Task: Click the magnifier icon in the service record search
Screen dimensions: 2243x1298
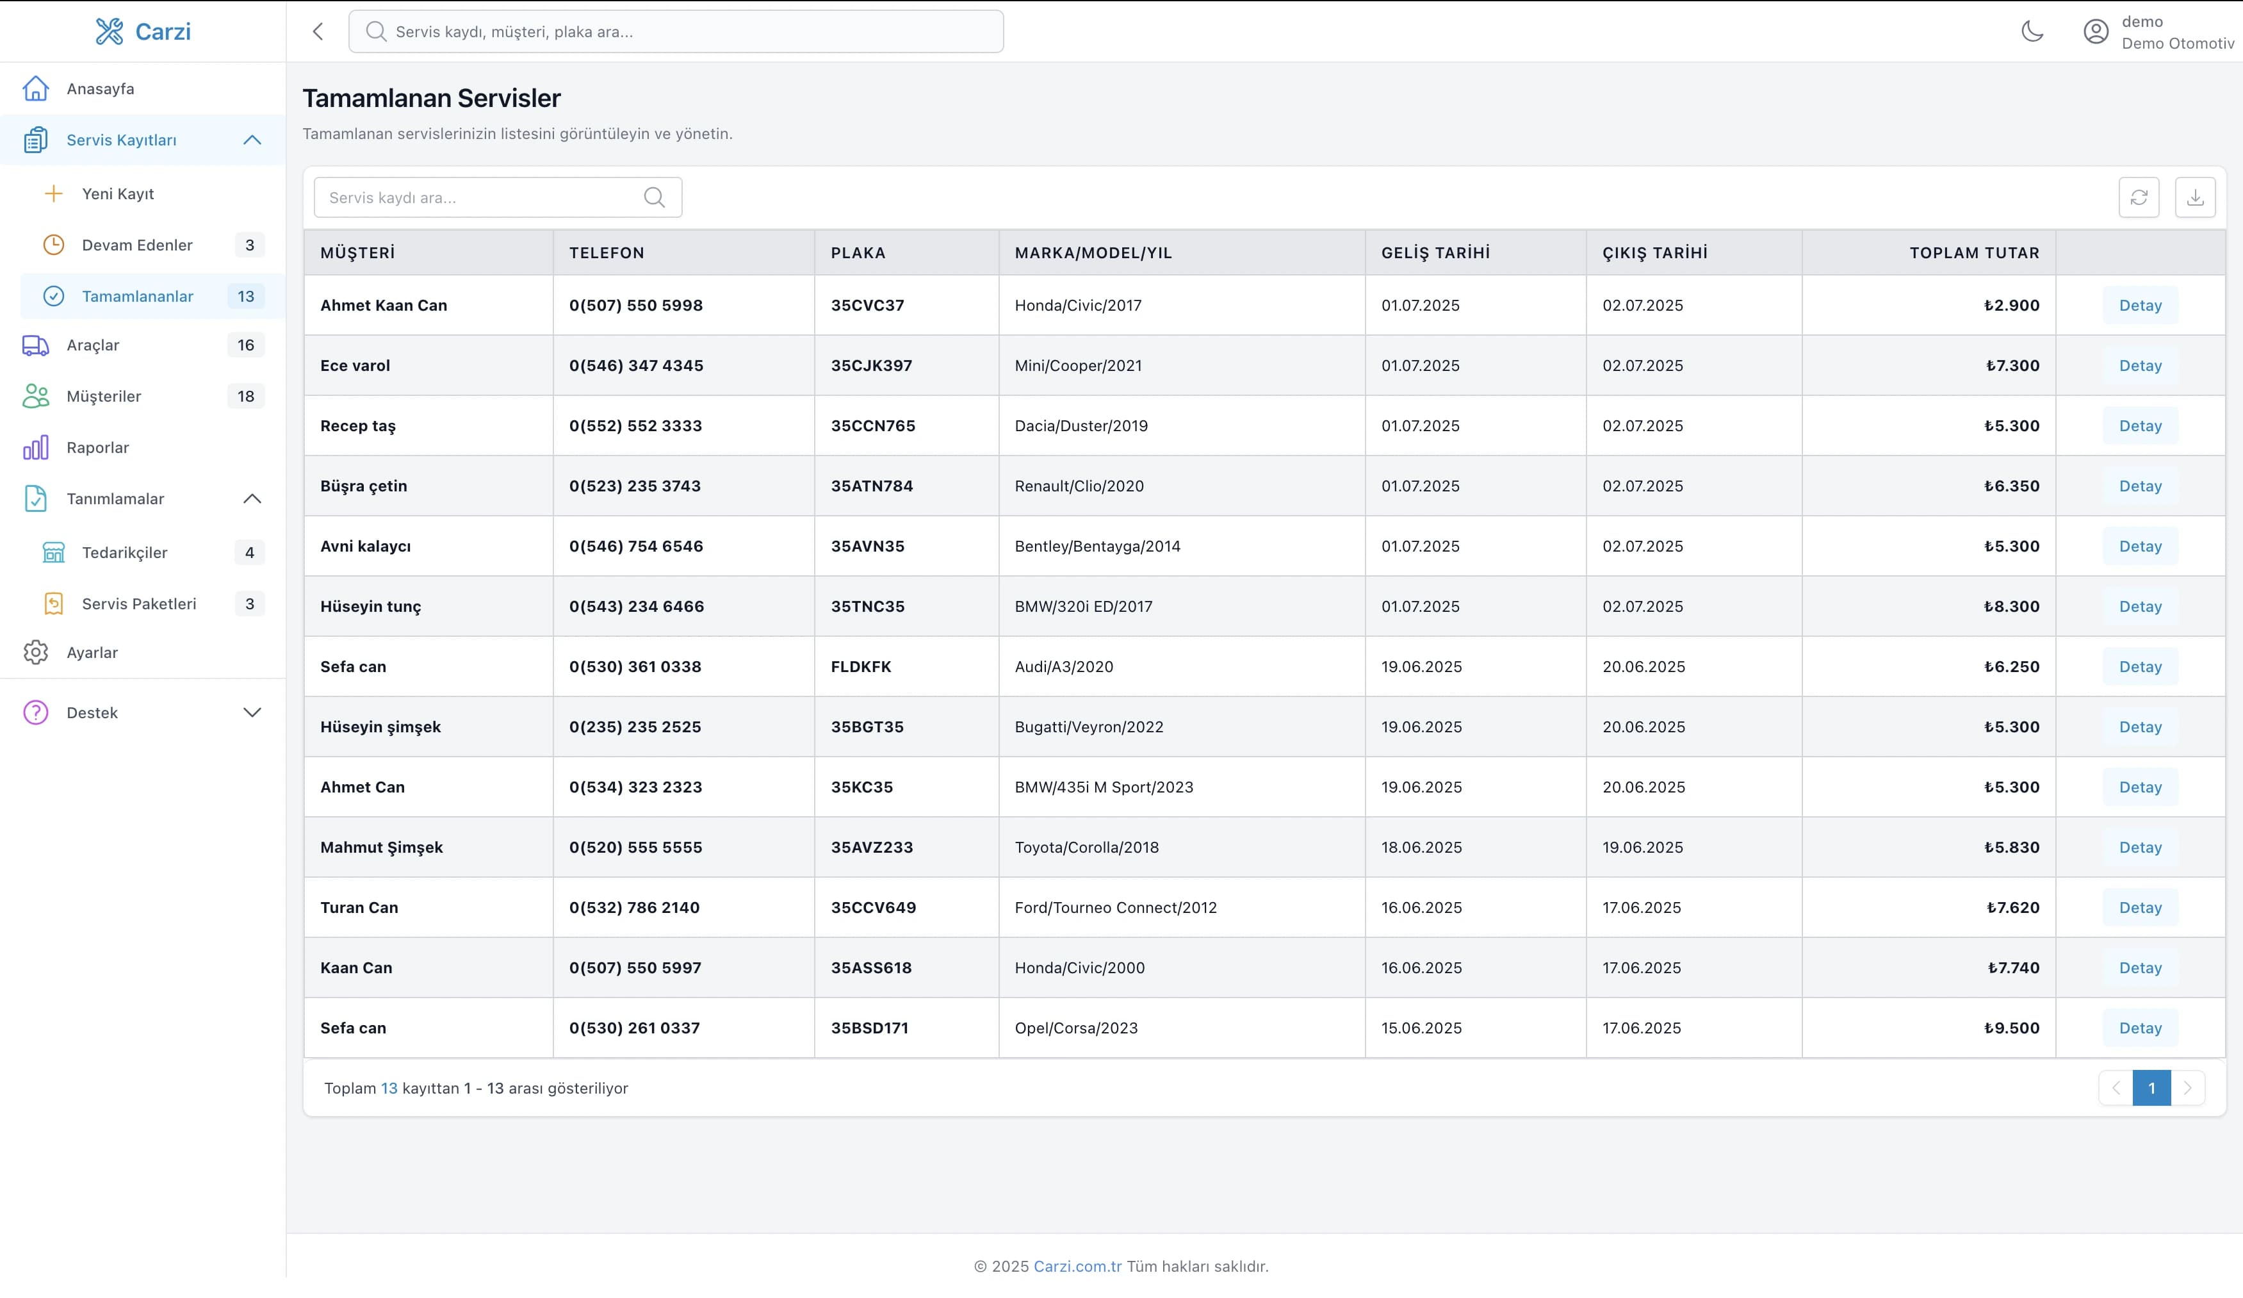Action: 654,197
